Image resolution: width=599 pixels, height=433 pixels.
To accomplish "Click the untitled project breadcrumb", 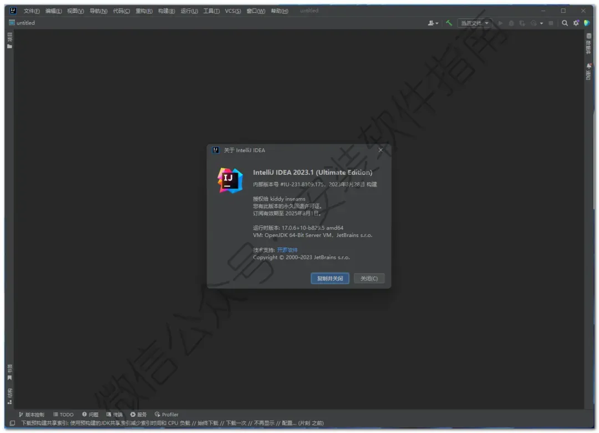I will pyautogui.click(x=22, y=23).
